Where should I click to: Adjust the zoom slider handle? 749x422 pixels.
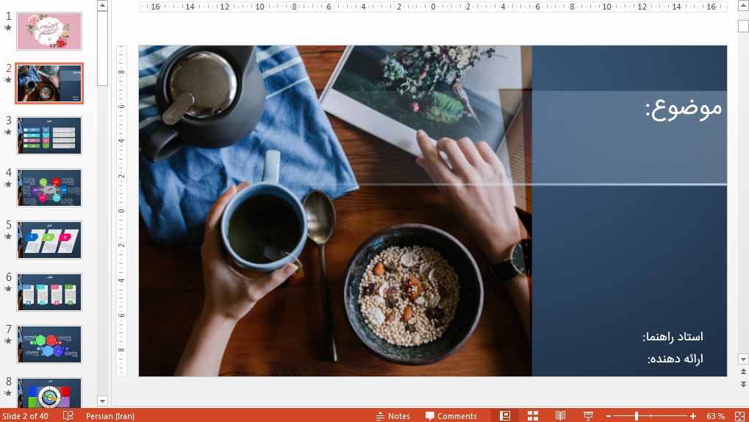click(x=637, y=416)
